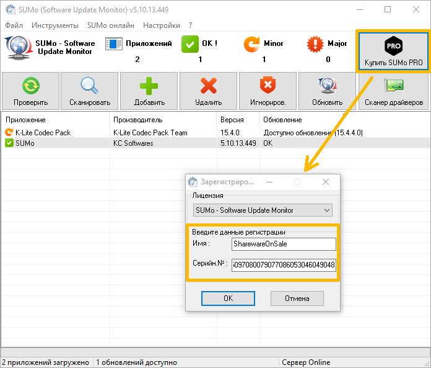Close the registration dialog
Image resolution: width=431 pixels, height=368 pixels.
coord(326,182)
